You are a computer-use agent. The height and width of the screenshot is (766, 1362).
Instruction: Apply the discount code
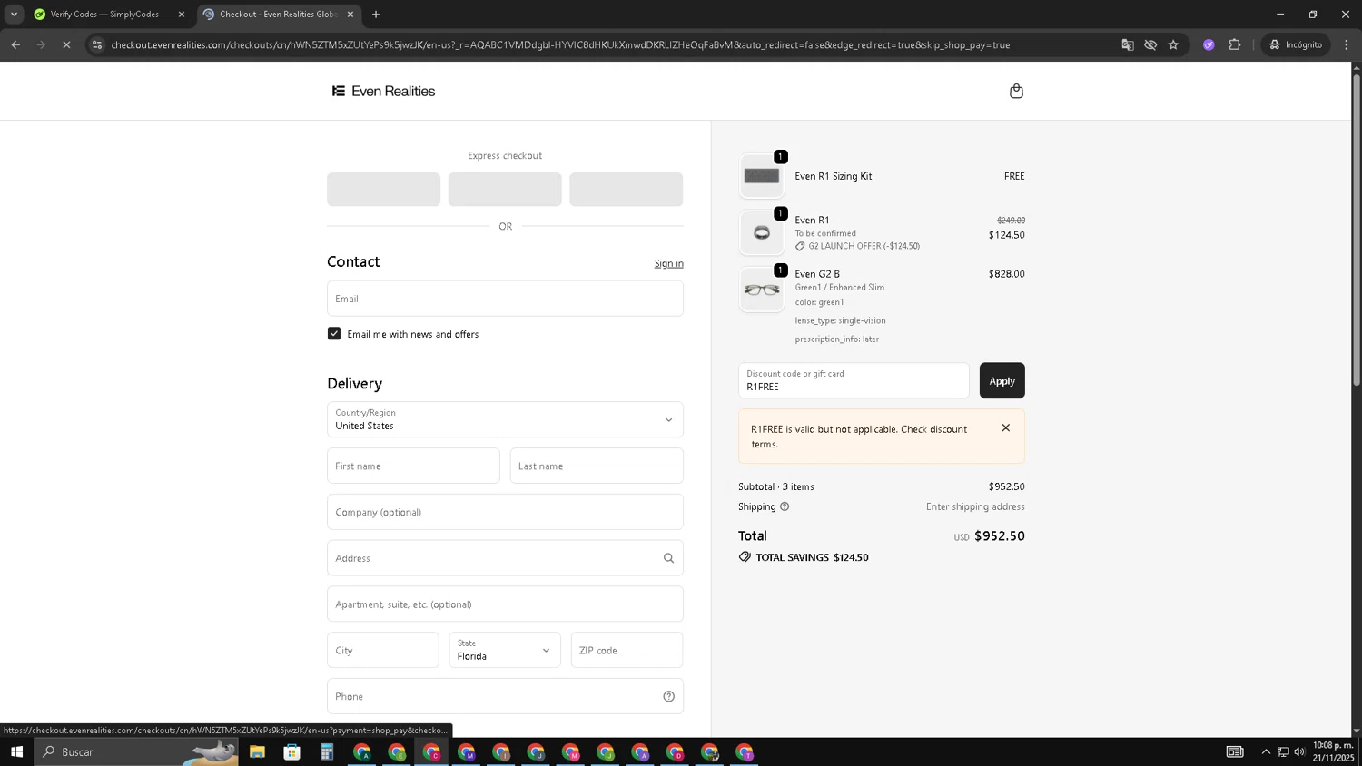pyautogui.click(x=1002, y=381)
